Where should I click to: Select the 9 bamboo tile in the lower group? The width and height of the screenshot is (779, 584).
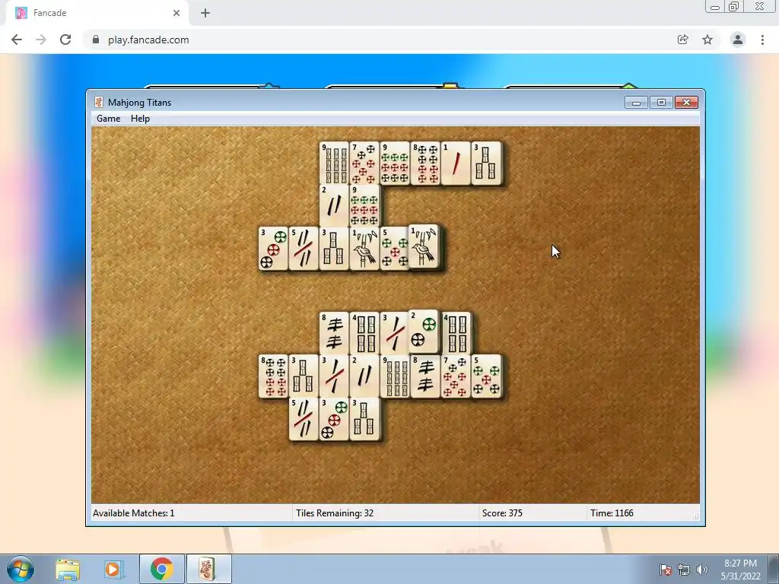pyautogui.click(x=395, y=376)
